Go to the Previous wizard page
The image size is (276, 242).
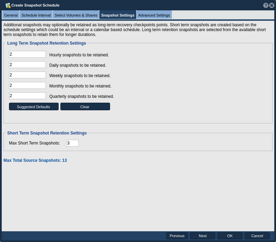pos(177,236)
